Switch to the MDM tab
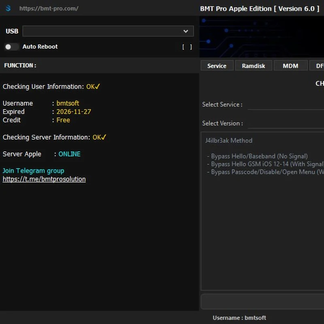This screenshot has height=324, width=324. coord(290,66)
